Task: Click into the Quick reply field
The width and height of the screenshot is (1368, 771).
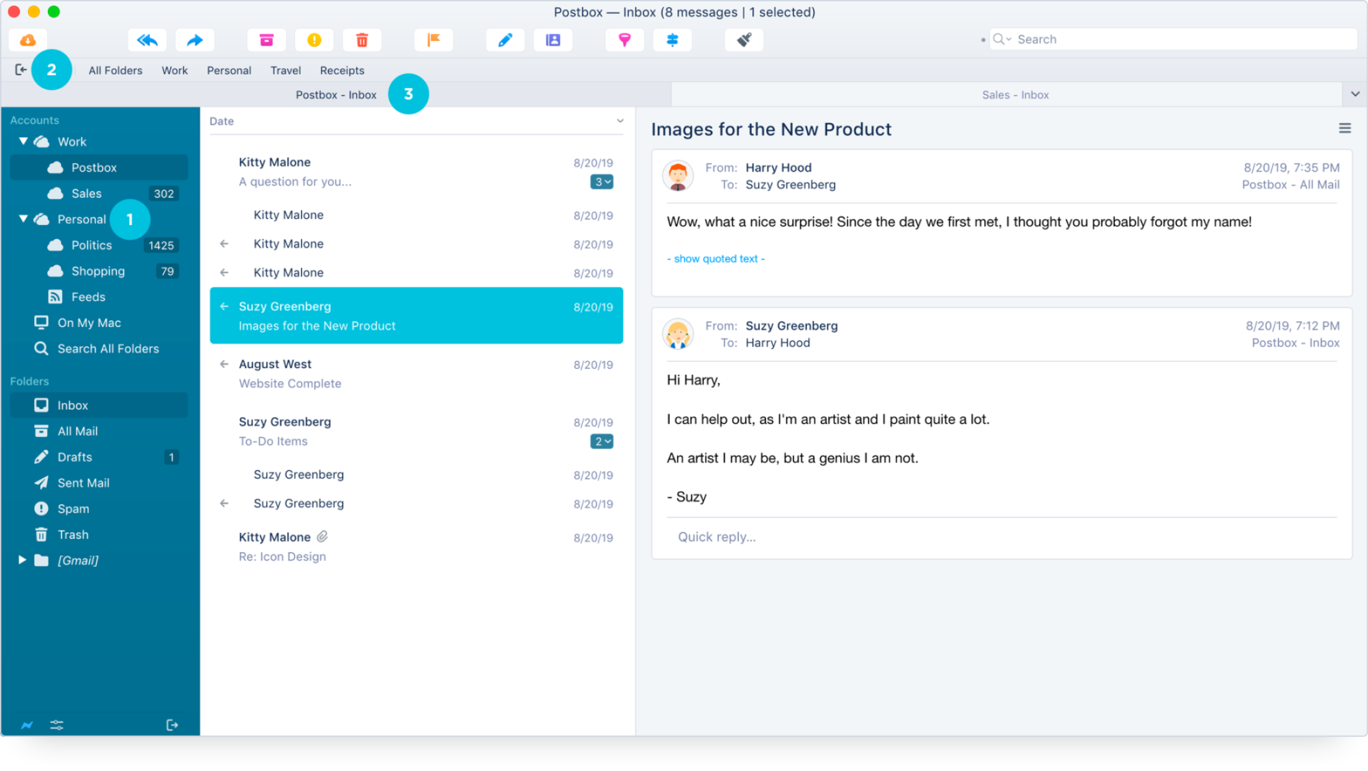Action: [x=1001, y=537]
